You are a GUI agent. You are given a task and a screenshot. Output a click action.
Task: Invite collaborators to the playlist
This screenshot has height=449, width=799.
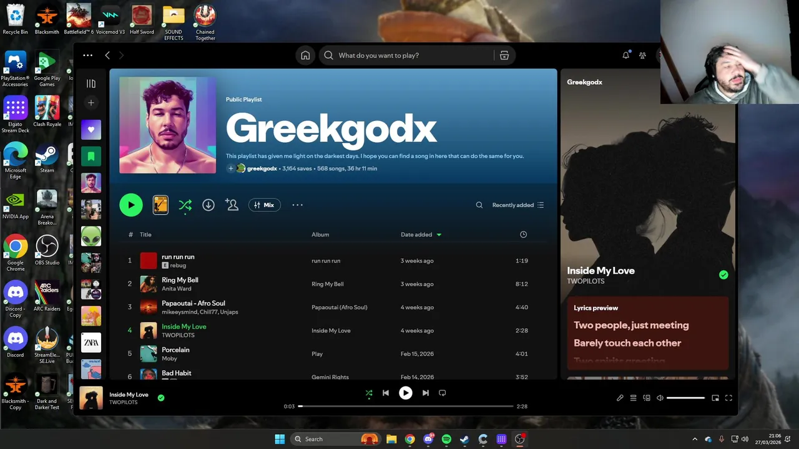click(x=232, y=205)
